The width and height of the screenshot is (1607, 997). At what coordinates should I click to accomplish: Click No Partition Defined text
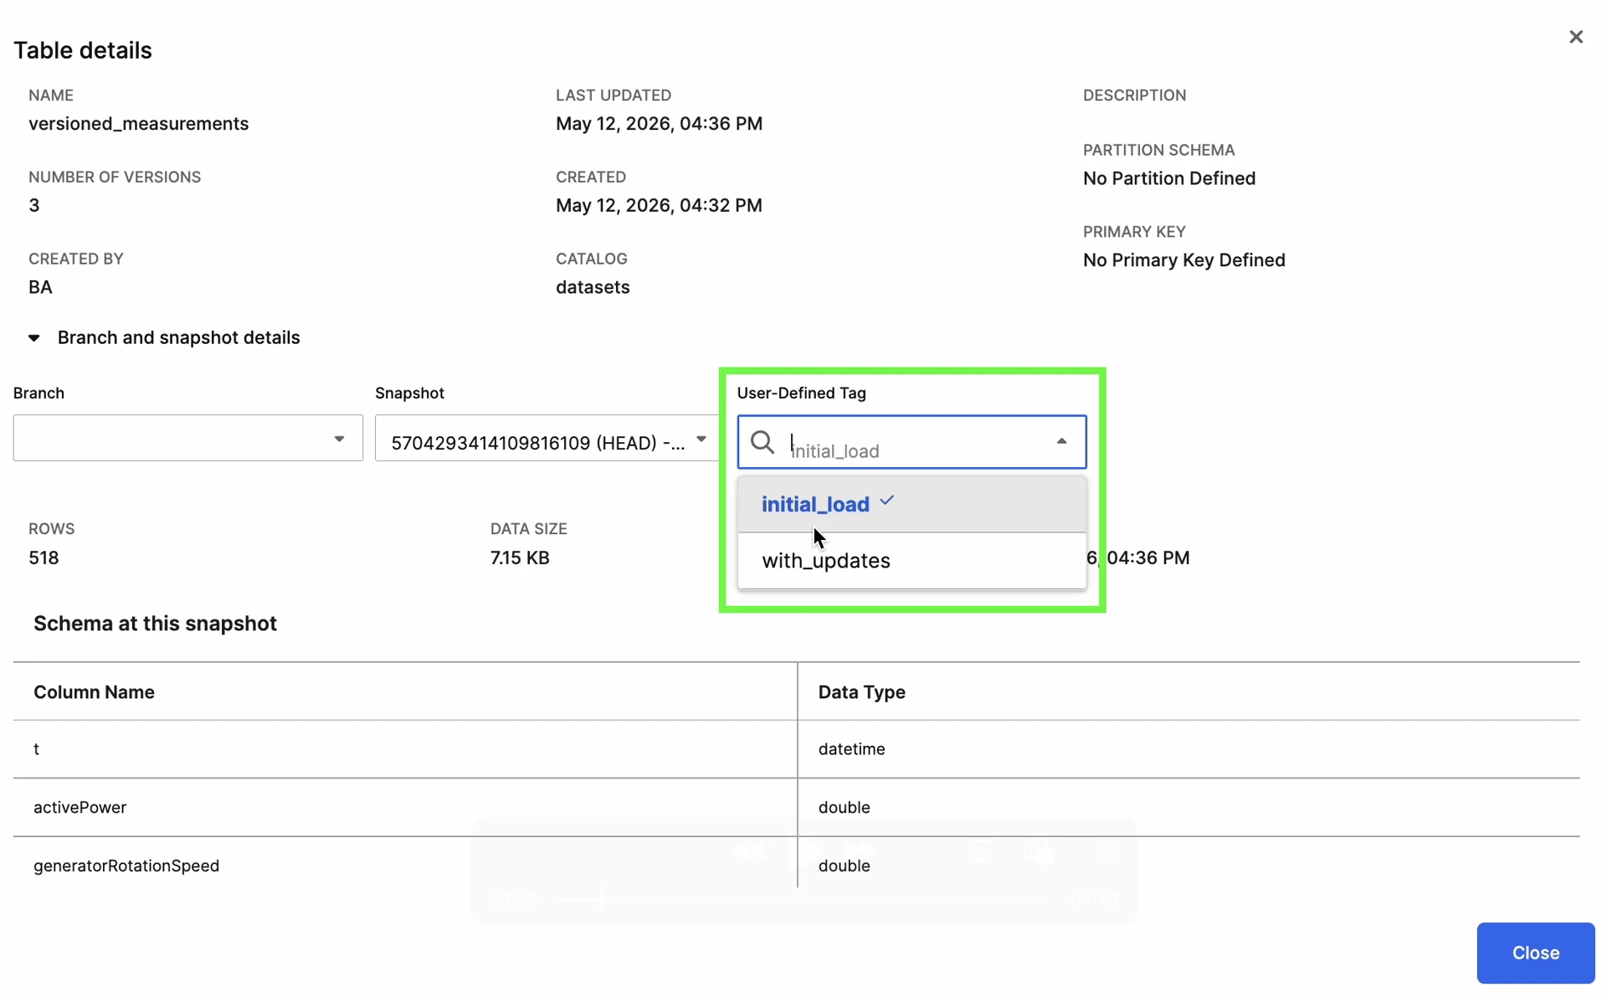[x=1168, y=178]
